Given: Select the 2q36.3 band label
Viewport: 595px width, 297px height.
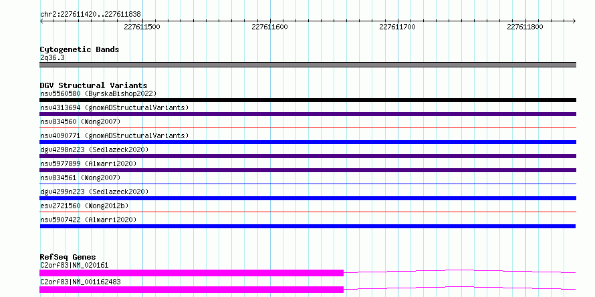Looking at the screenshot, I should (x=52, y=58).
